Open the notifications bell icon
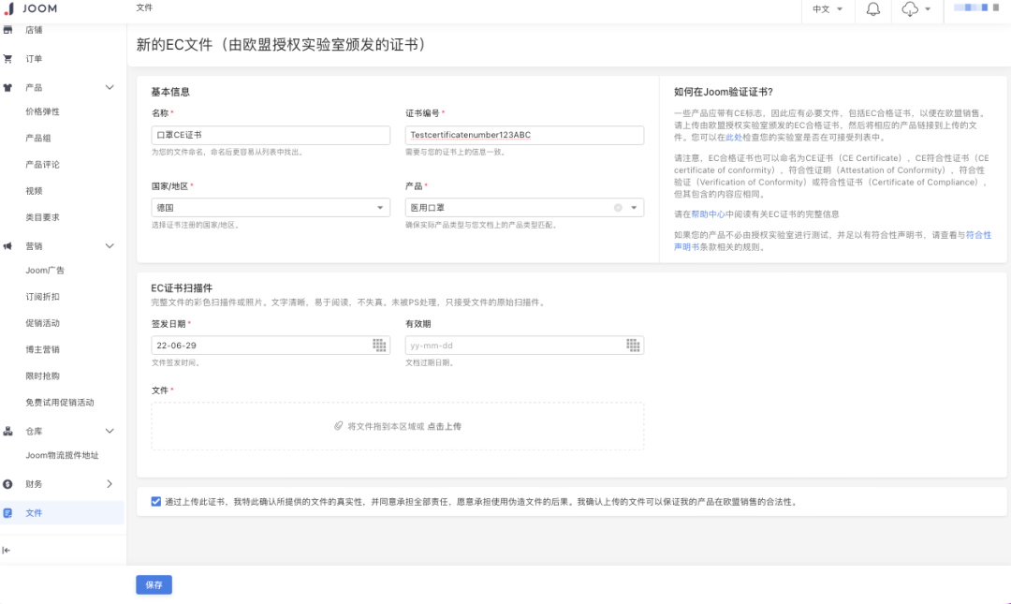The height and width of the screenshot is (604, 1011). tap(873, 9)
